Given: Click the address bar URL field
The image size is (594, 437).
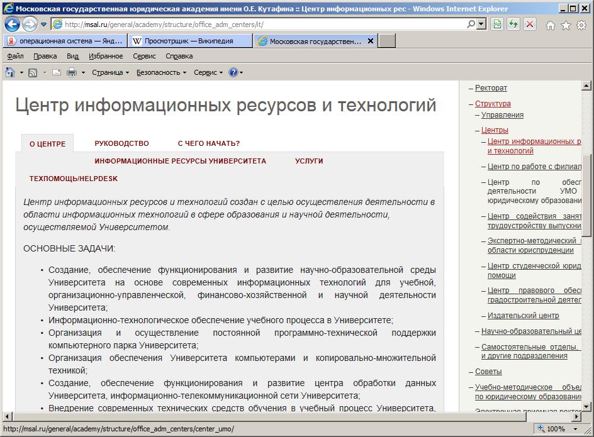Looking at the screenshot, I should (x=264, y=25).
